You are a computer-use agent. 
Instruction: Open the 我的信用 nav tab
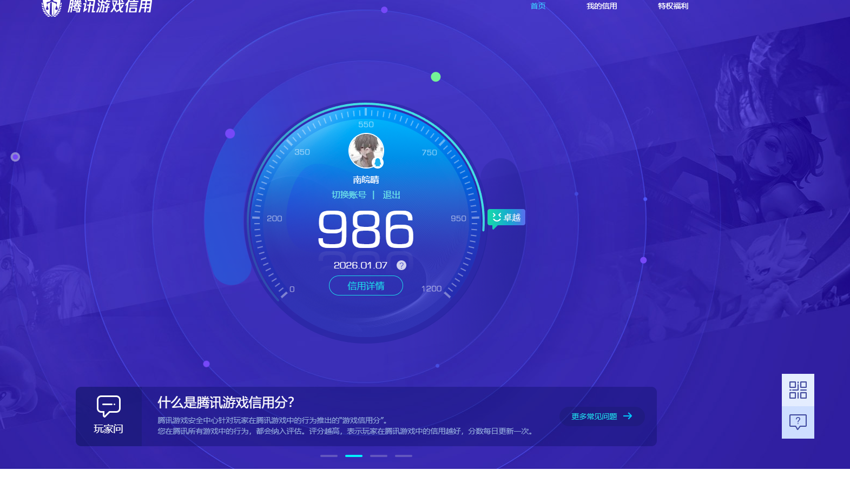coord(602,6)
